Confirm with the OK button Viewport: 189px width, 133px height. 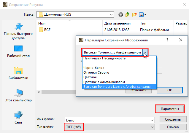coord(170,90)
